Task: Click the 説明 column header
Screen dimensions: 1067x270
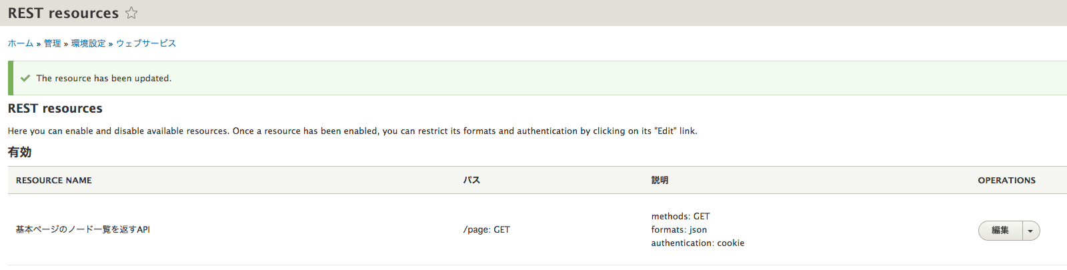Action: pos(660,181)
